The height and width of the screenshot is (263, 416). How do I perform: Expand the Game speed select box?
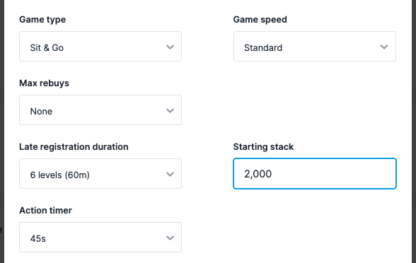pyautogui.click(x=315, y=47)
